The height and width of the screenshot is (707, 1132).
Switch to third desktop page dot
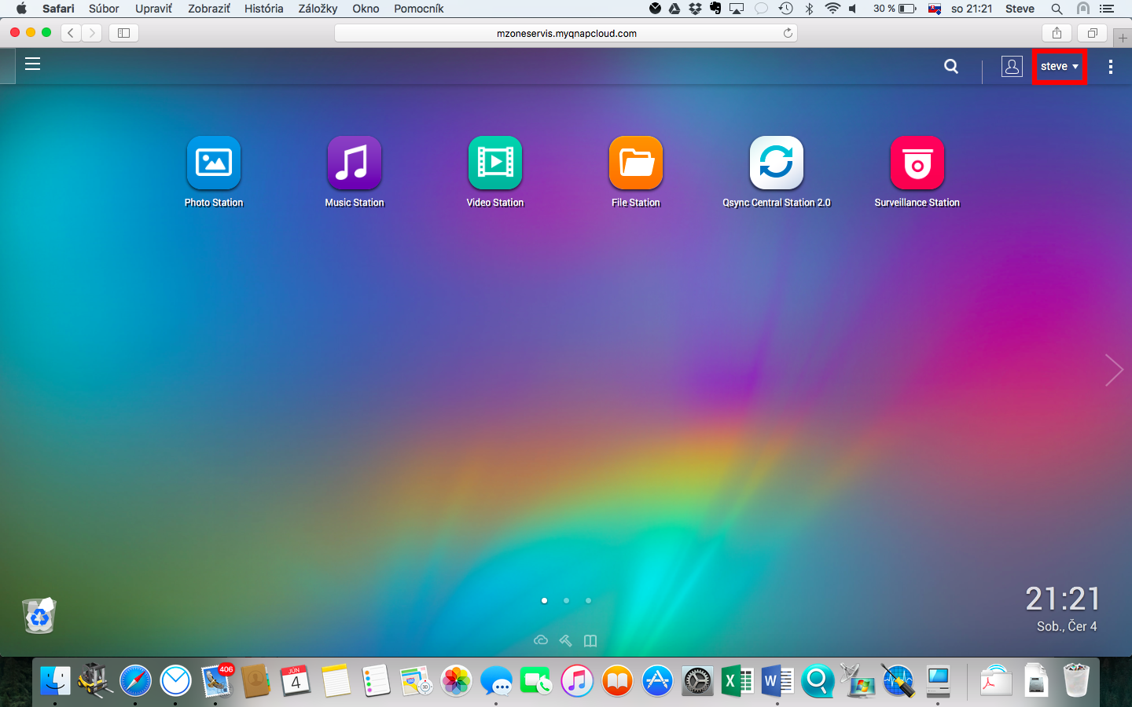click(588, 600)
